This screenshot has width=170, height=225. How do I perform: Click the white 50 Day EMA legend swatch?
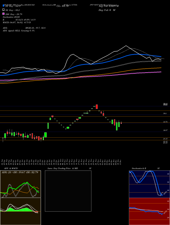click(x=3, y=10)
